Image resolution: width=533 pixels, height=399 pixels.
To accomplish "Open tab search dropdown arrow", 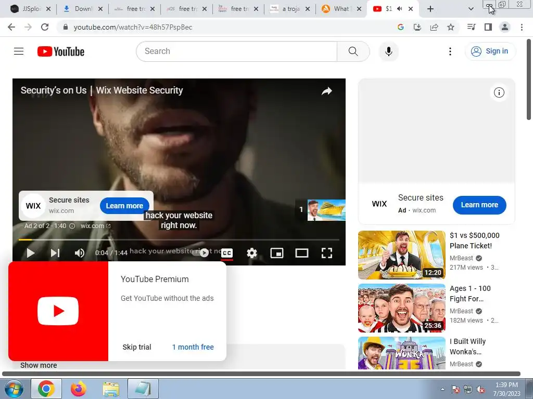I will click(471, 9).
